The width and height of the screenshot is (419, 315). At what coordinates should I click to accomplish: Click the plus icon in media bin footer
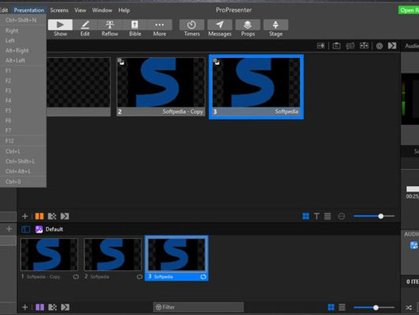coord(25,307)
